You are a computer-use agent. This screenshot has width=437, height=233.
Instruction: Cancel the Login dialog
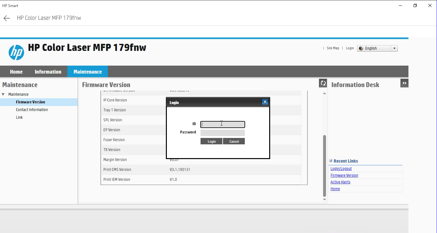coord(234,141)
